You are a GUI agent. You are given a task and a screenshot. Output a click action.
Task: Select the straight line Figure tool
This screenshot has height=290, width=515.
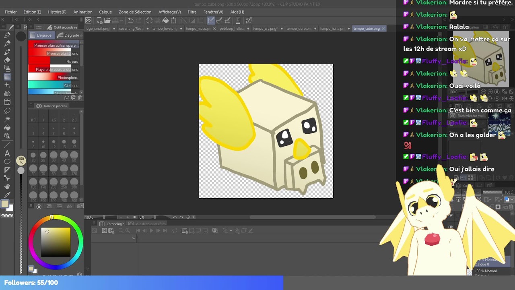click(7, 145)
